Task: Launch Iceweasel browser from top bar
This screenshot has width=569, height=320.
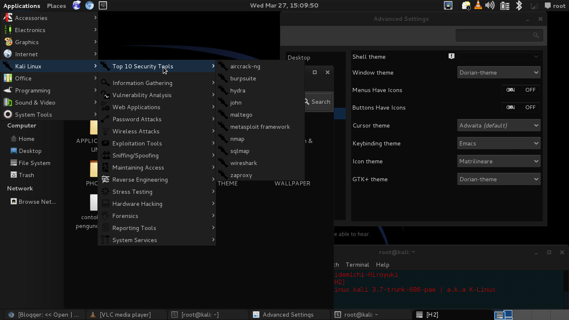Action: coord(76,5)
